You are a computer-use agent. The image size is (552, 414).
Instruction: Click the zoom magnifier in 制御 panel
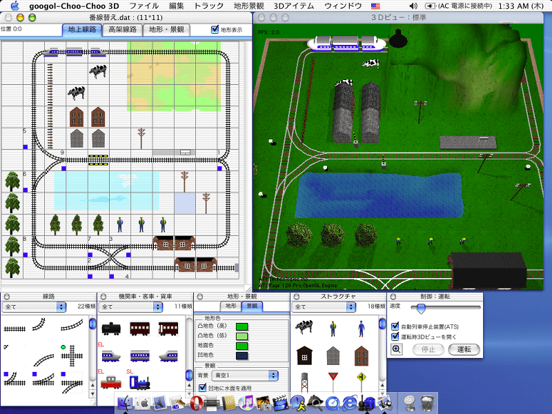tap(396, 349)
